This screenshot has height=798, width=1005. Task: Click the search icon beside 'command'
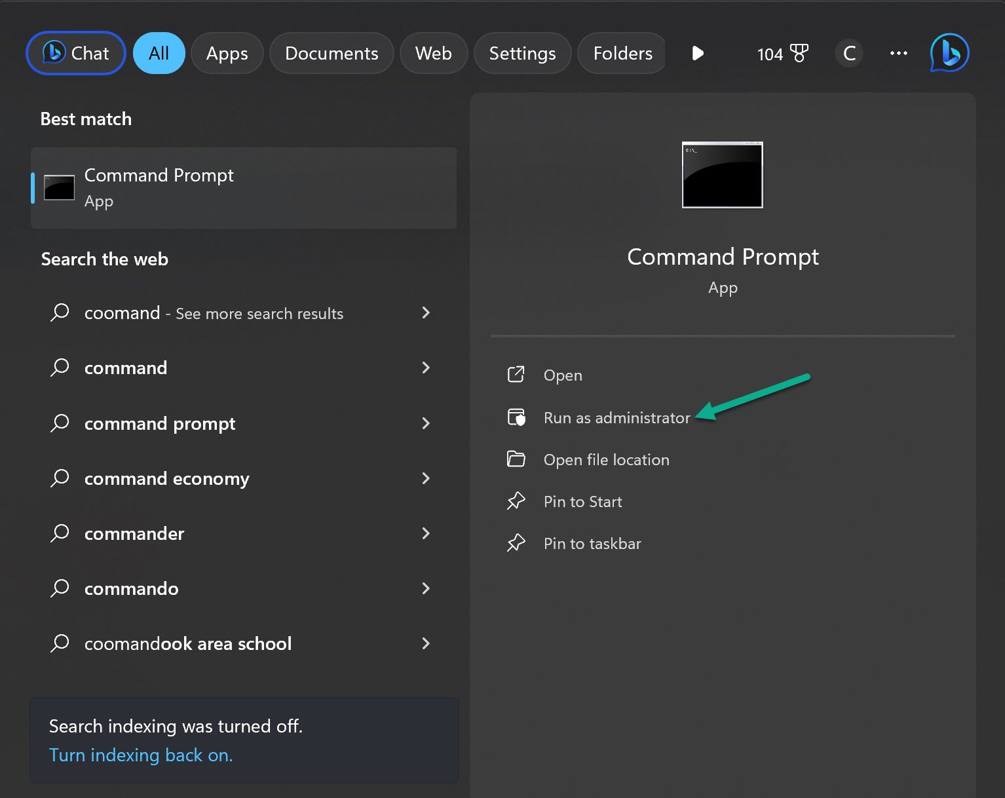tap(60, 368)
